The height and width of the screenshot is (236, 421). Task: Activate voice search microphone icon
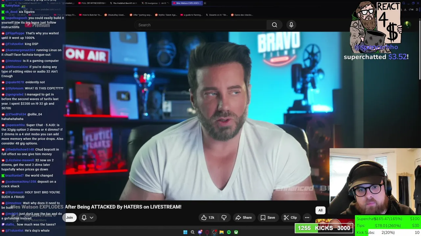click(291, 25)
